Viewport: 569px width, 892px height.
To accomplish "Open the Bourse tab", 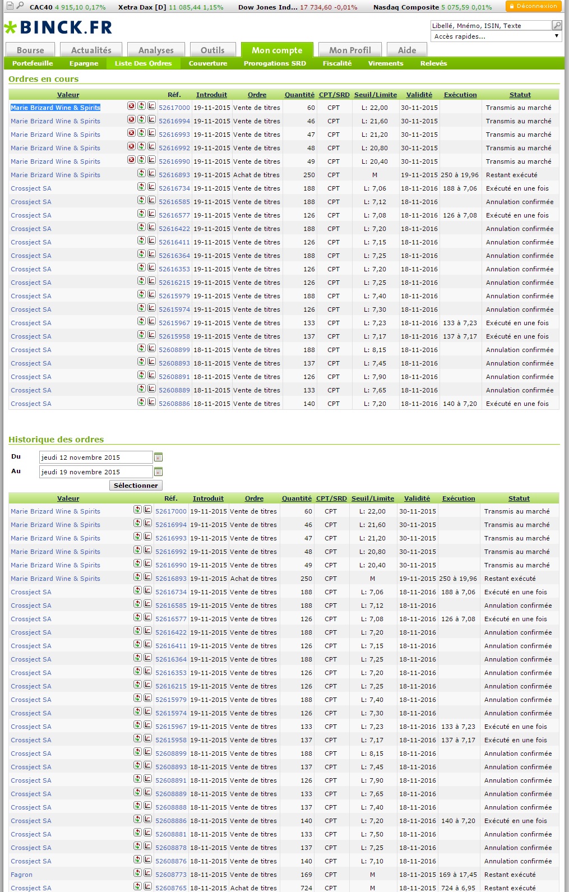I will click(30, 50).
